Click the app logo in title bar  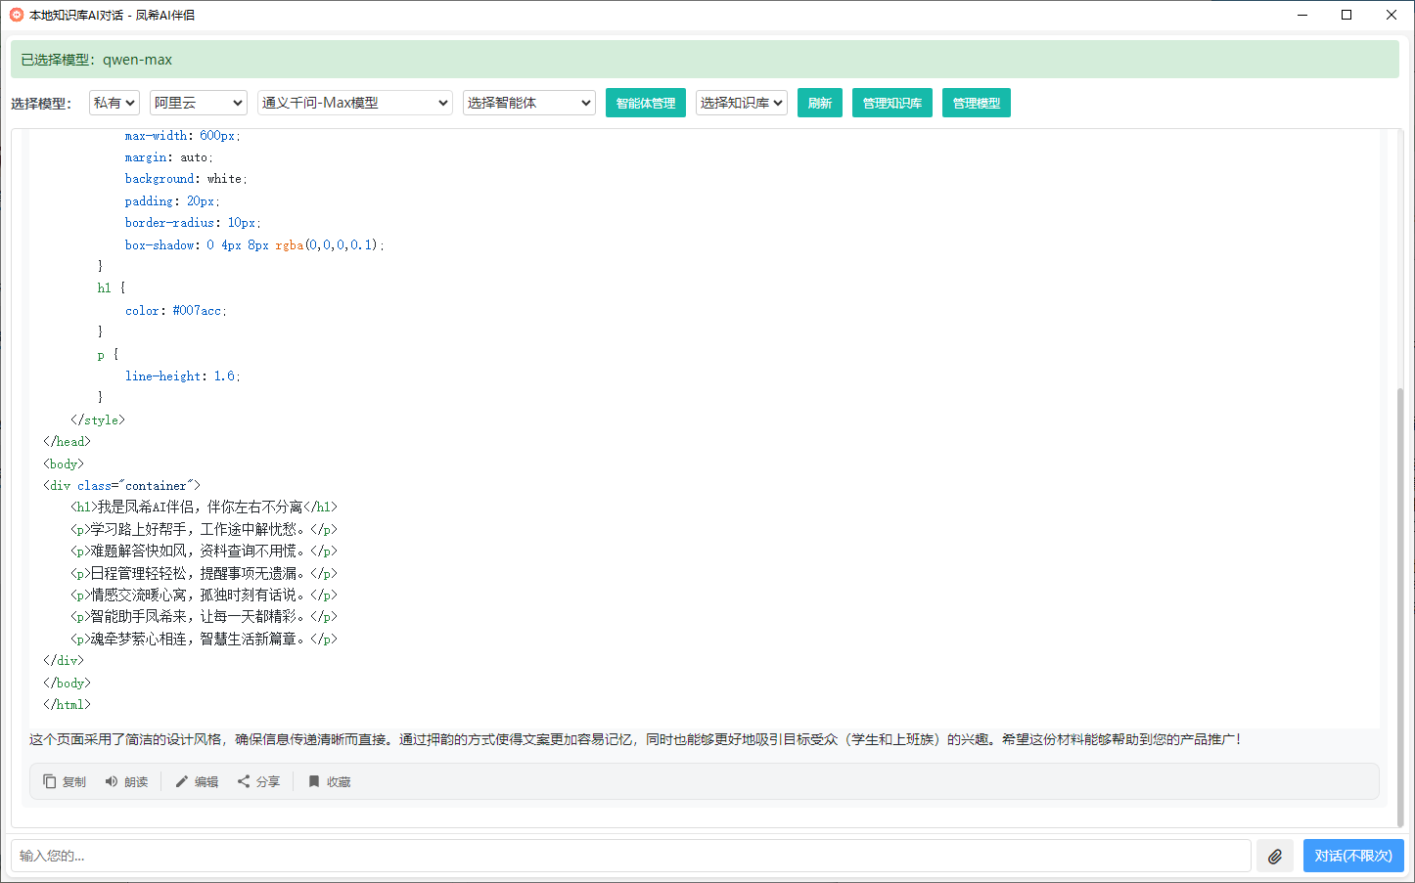(16, 15)
